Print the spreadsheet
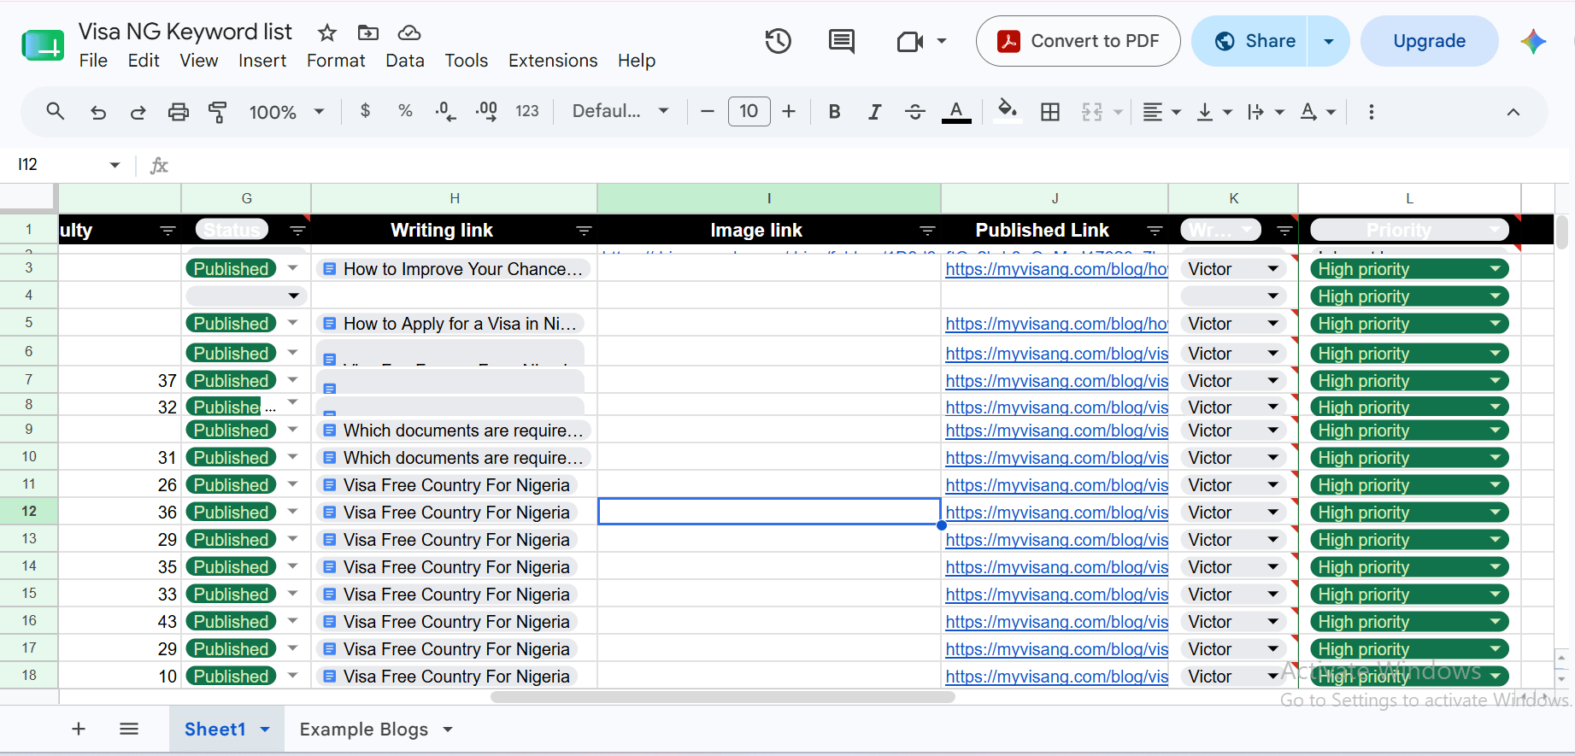Viewport: 1575px width, 756px height. click(178, 112)
